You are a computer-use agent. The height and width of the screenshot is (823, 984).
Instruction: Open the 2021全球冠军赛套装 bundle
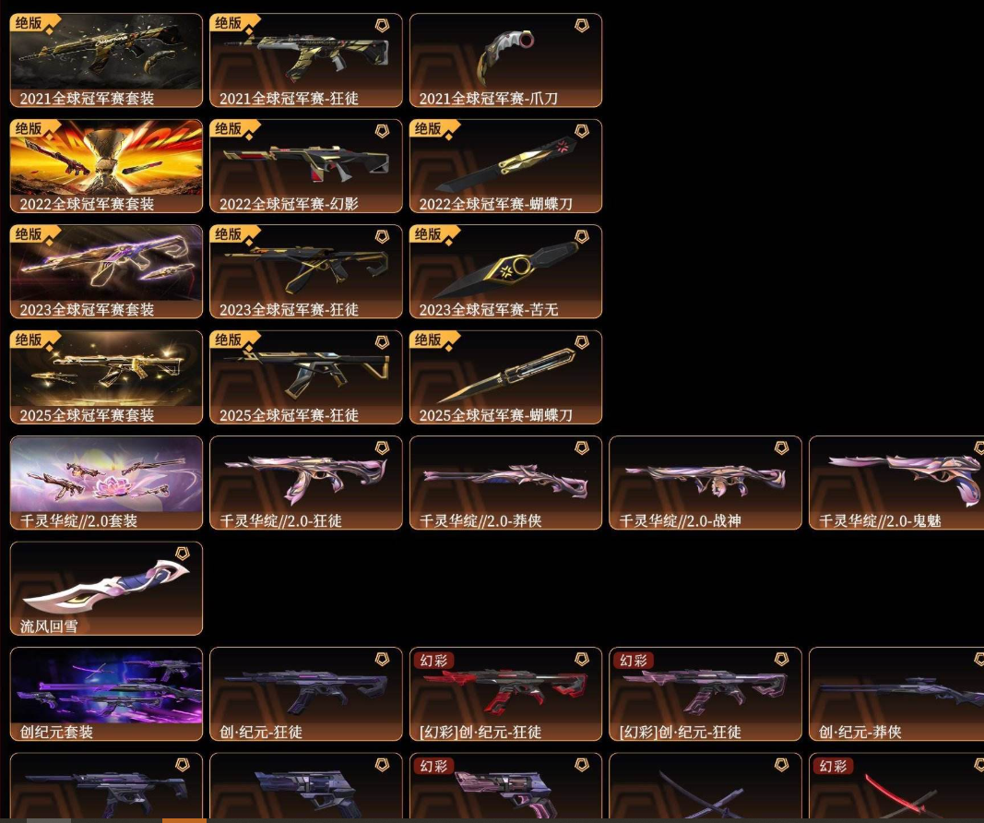[106, 60]
